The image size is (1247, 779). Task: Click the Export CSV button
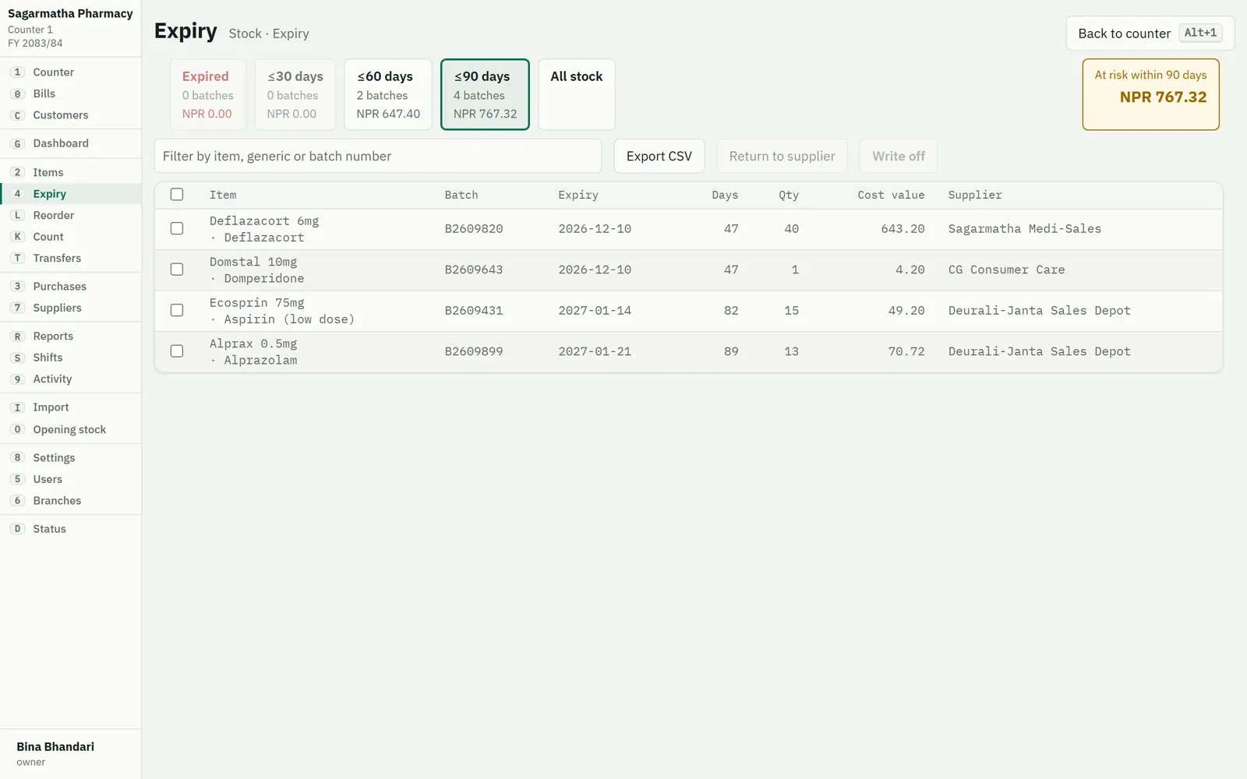(659, 156)
